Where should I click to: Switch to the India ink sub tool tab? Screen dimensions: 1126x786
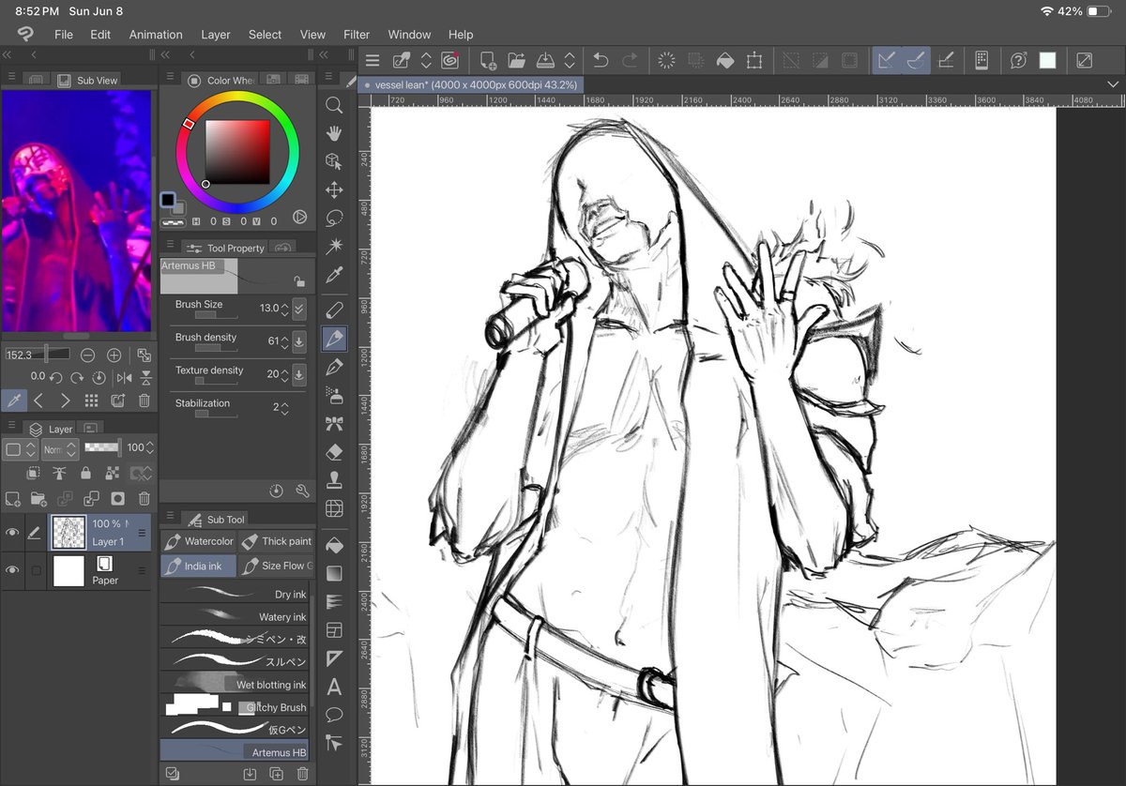(197, 566)
